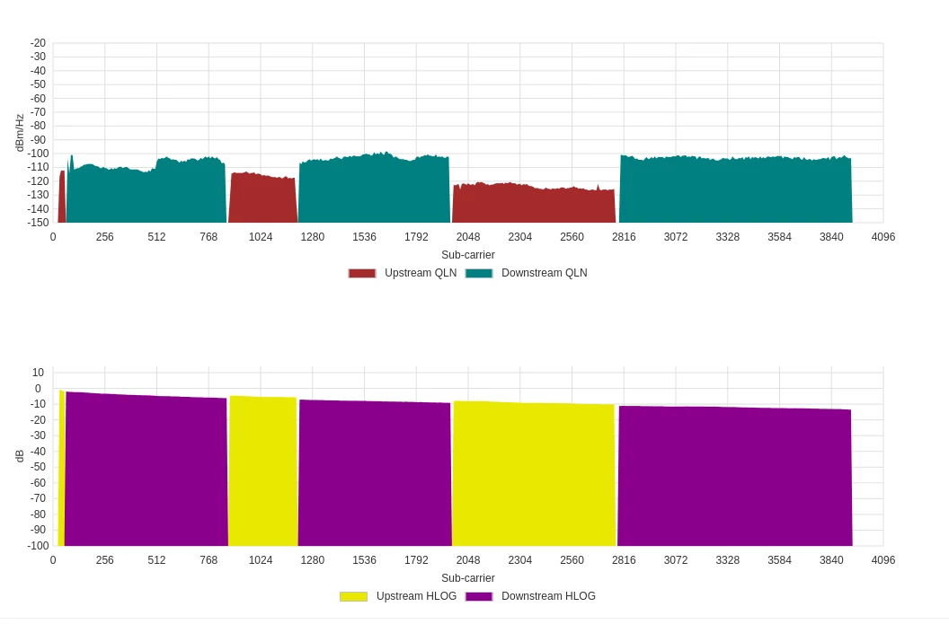Toggle the Downstream HLOG legend label
Image resolution: width=949 pixels, height=633 pixels.
tap(548, 596)
